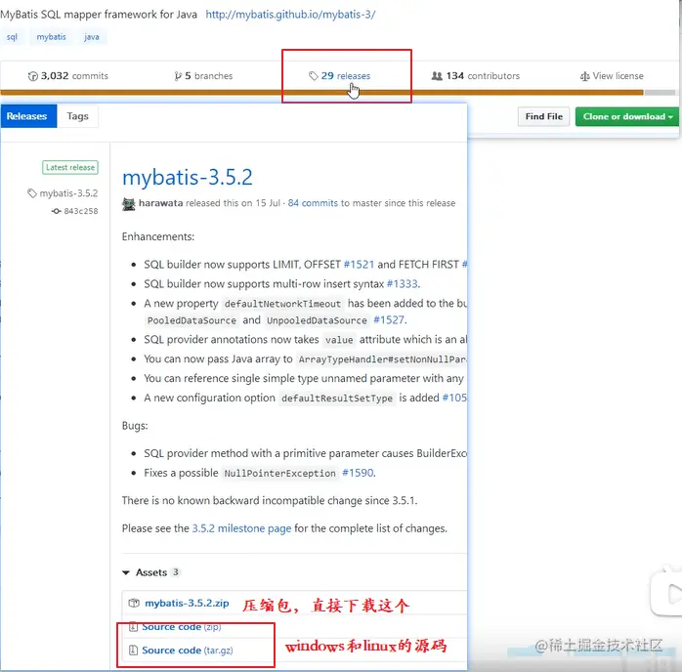This screenshot has width=682, height=672.
Task: Click the defaultResultSetType code text
Action: click(x=337, y=399)
